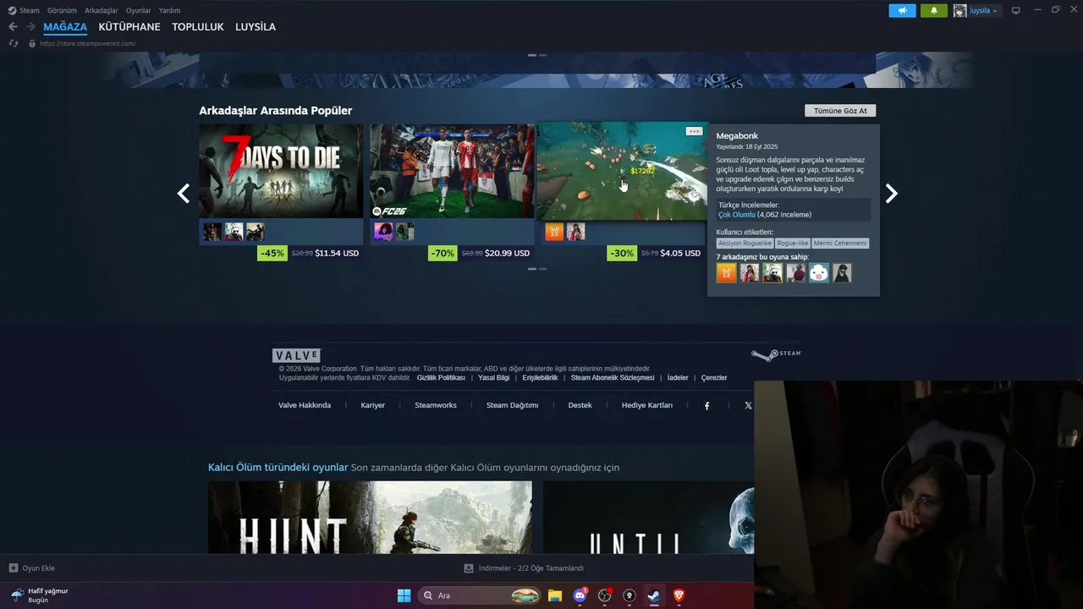The image size is (1083, 609).
Task: Click the Ara taskbar search box
Action: point(480,595)
